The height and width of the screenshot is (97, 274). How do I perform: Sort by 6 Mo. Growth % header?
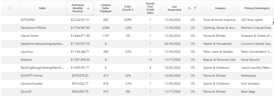click(128, 8)
